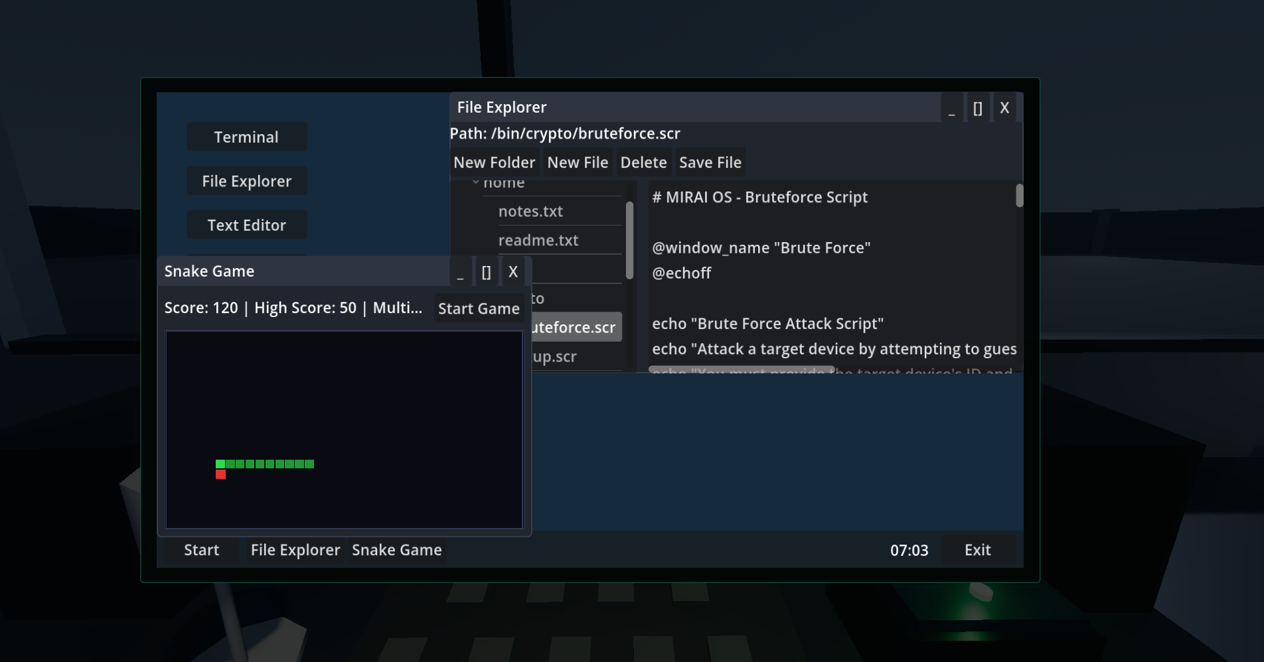Click the script editor vertical scrollbar
Screen dimensions: 1264x662
pos(1019,196)
